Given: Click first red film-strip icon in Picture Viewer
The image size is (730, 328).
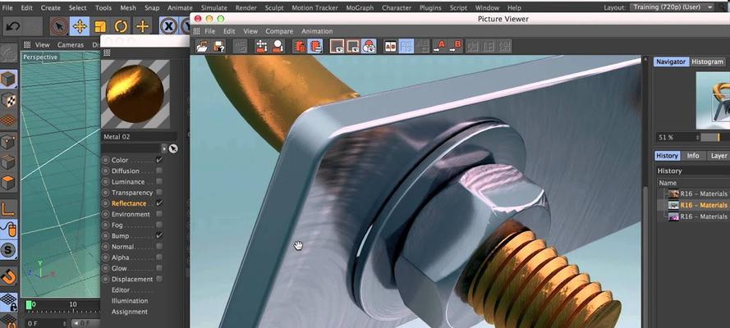Looking at the screenshot, I should click(x=299, y=47).
